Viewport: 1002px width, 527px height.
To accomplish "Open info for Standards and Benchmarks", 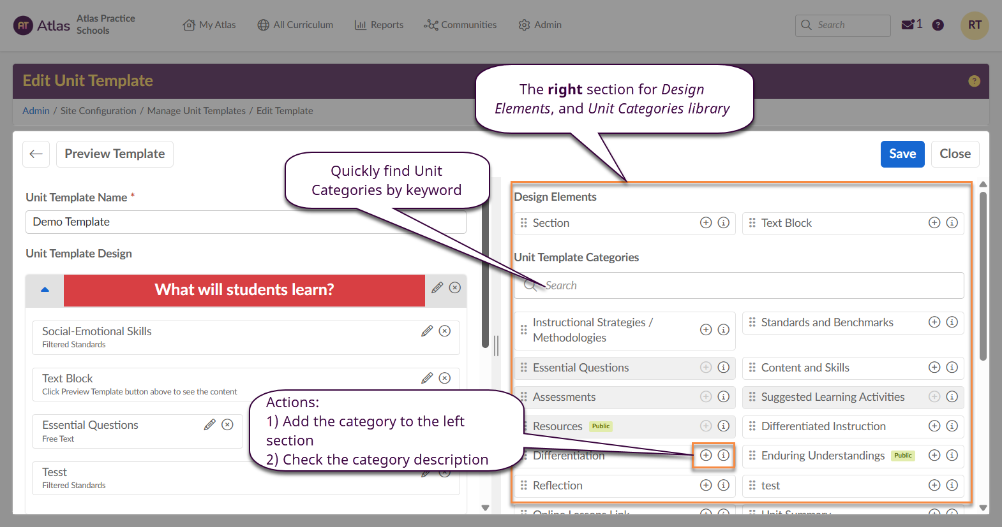I will point(952,322).
